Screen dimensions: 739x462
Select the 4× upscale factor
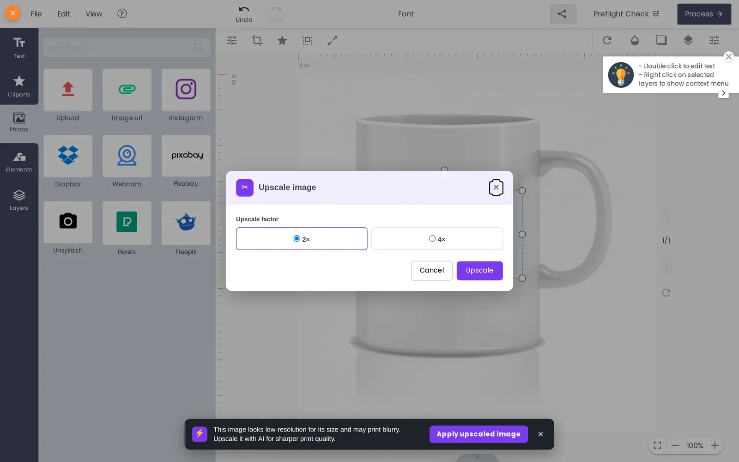[x=437, y=239]
